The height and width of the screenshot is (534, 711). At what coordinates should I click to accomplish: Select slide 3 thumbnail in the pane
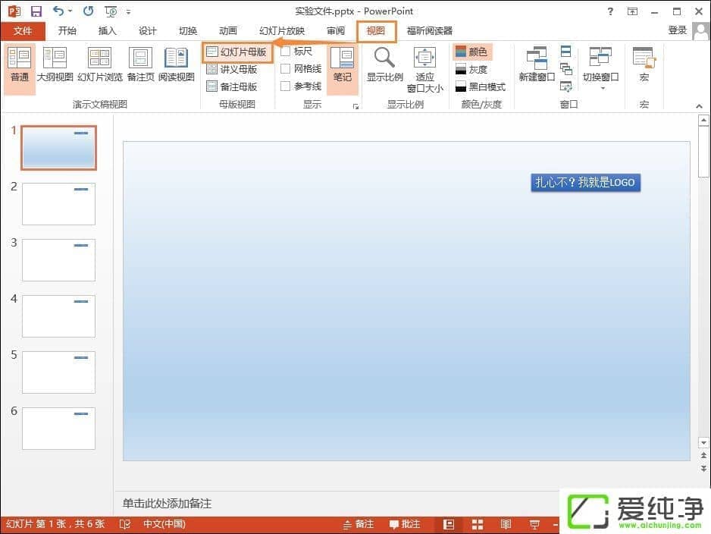point(58,259)
